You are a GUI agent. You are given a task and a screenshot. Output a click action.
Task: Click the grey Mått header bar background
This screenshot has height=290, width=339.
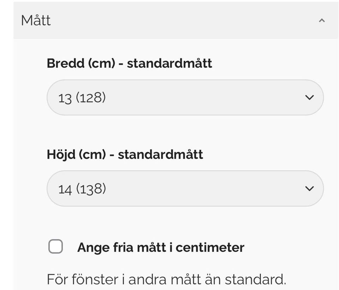click(177, 20)
